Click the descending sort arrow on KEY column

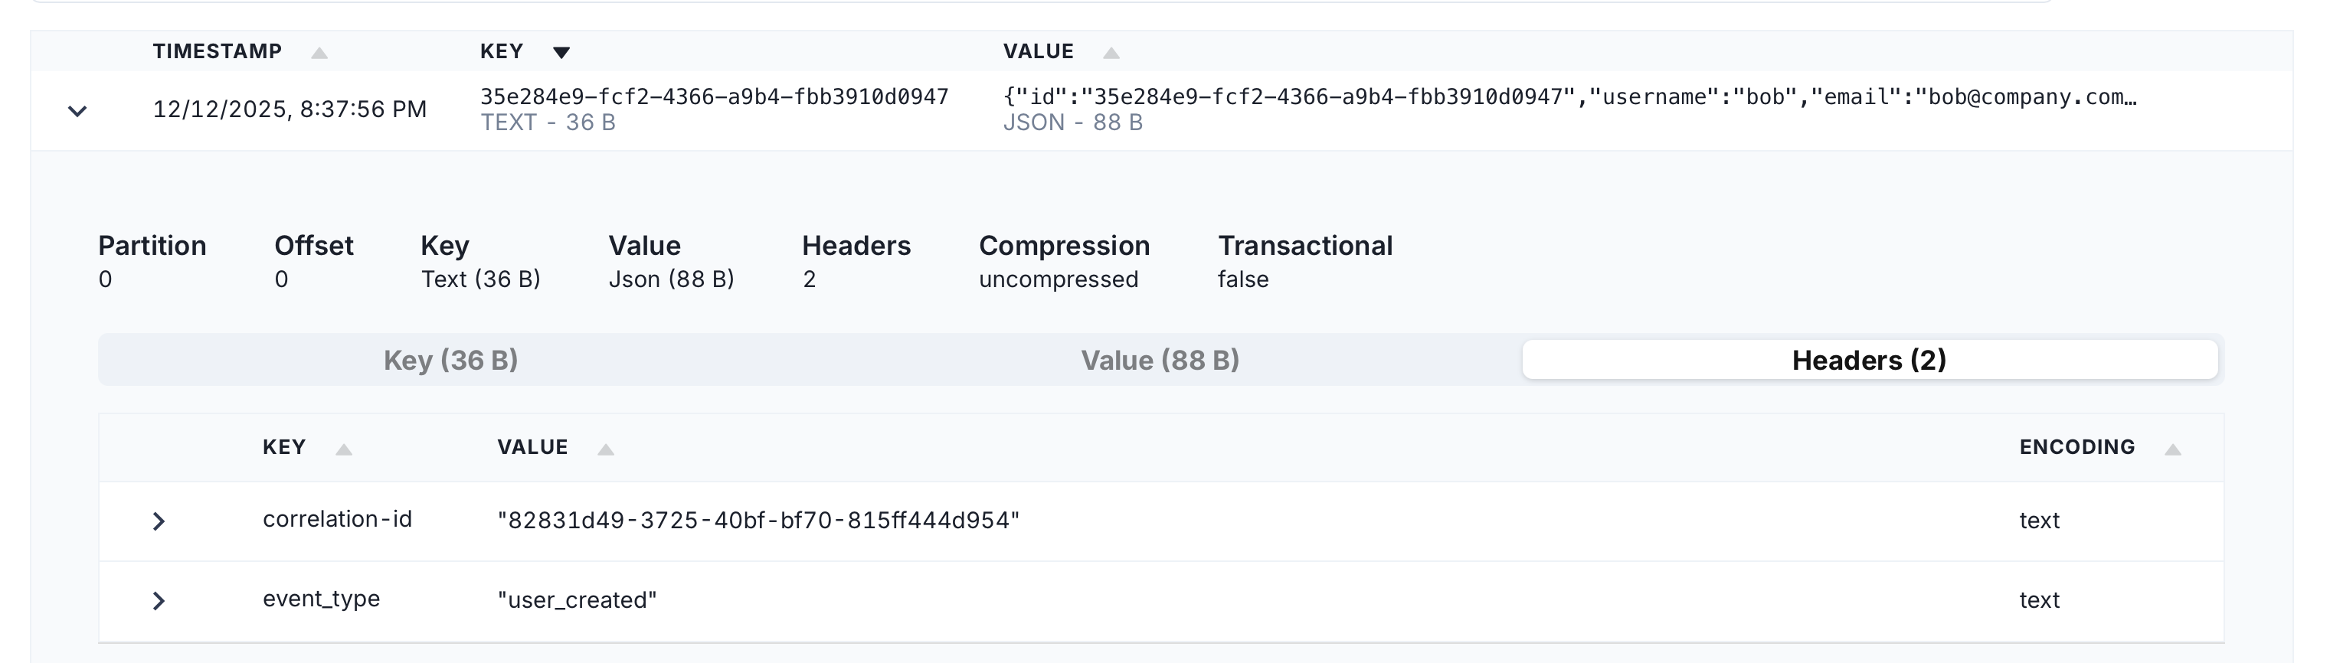[561, 53]
